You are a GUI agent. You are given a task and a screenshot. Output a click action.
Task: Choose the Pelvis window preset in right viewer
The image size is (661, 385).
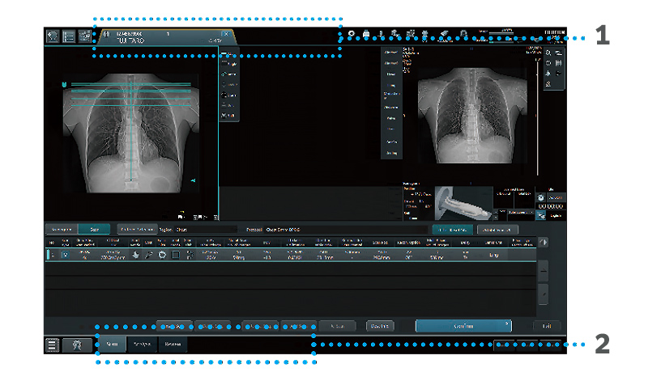391,119
